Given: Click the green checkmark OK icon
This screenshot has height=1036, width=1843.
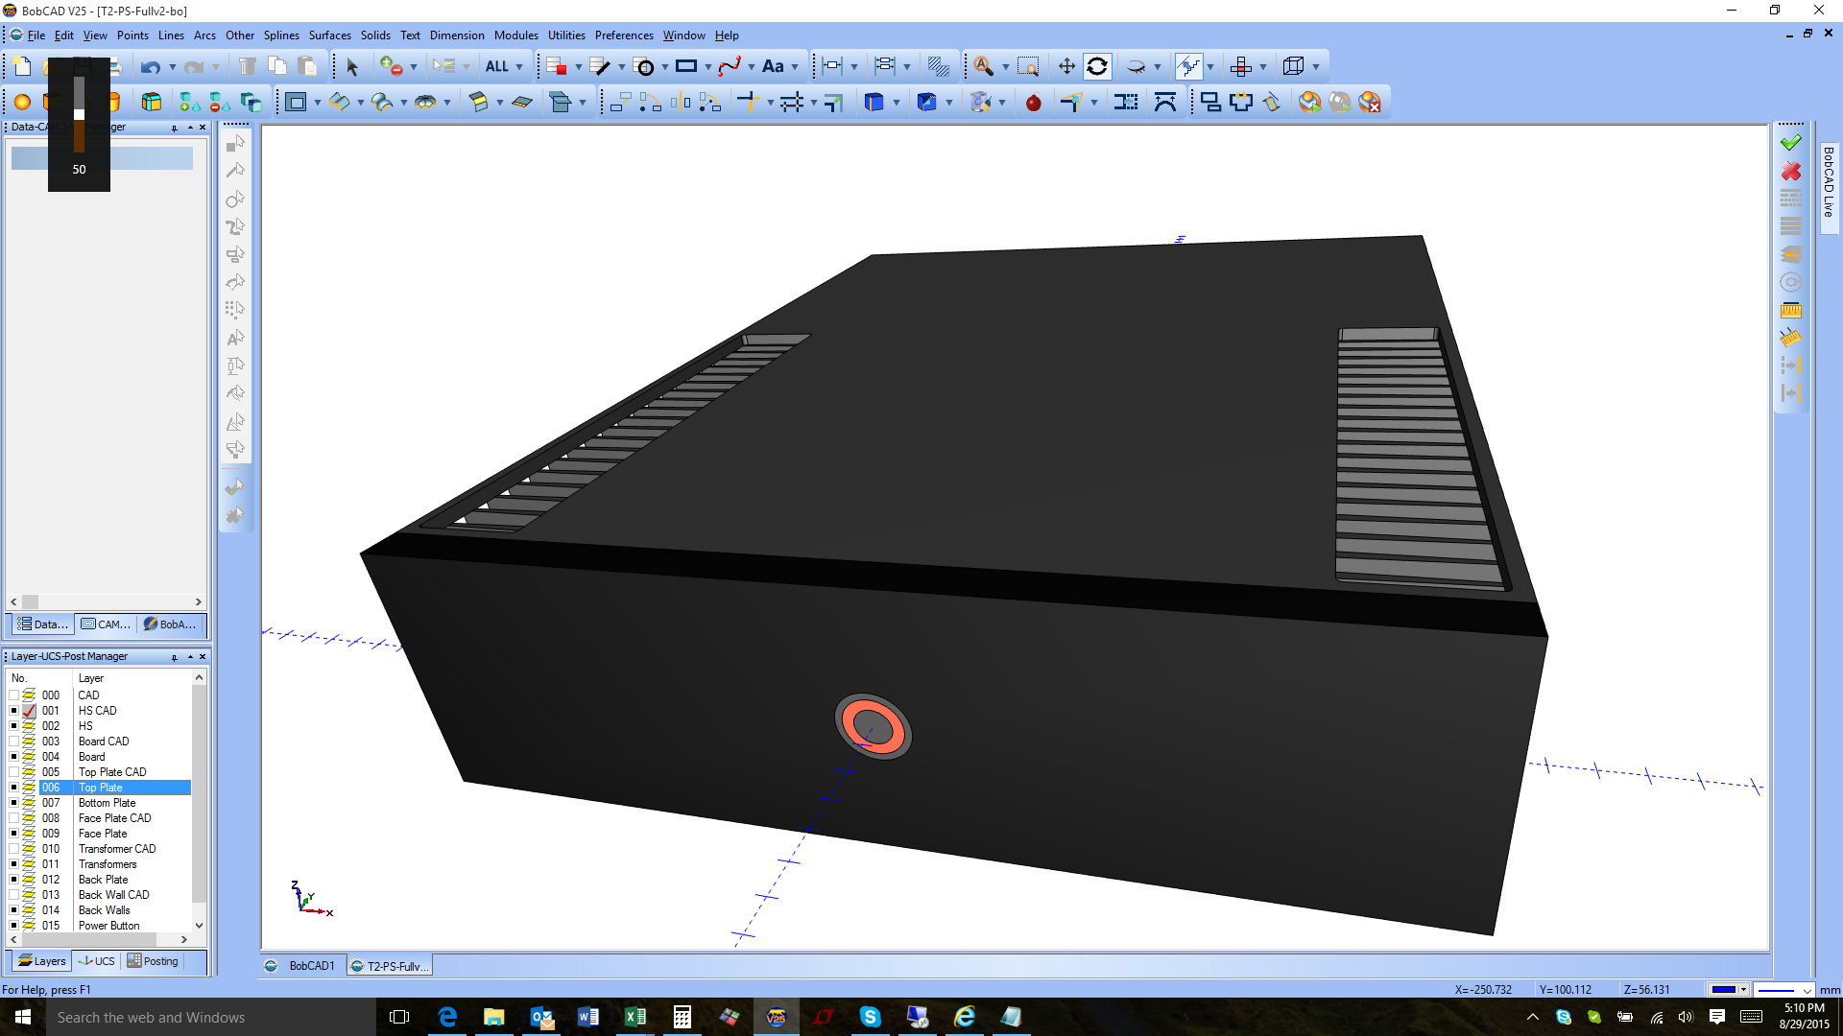Looking at the screenshot, I should pos(1790,143).
